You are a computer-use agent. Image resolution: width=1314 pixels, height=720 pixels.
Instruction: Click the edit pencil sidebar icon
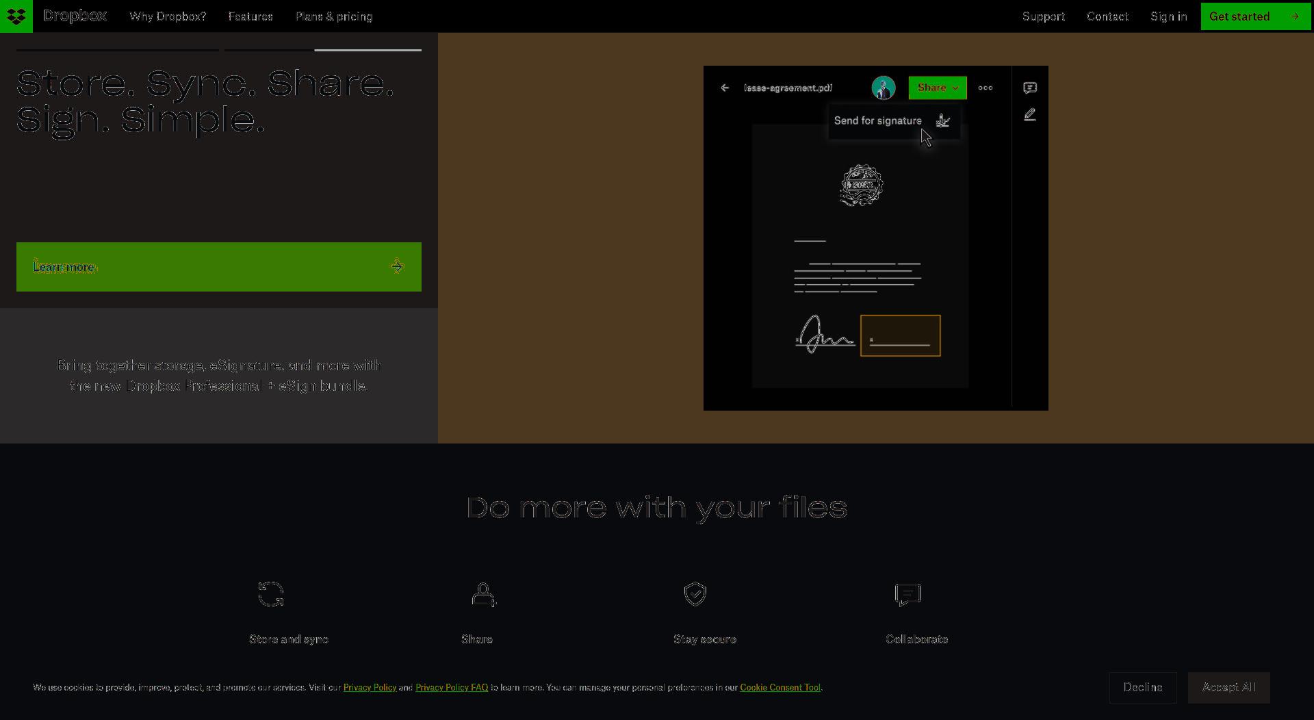coord(1030,115)
